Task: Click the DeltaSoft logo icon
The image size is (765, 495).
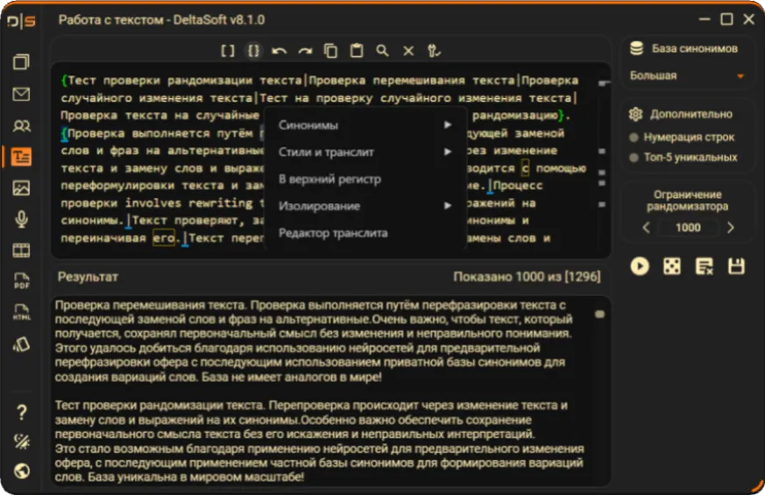Action: click(x=21, y=22)
